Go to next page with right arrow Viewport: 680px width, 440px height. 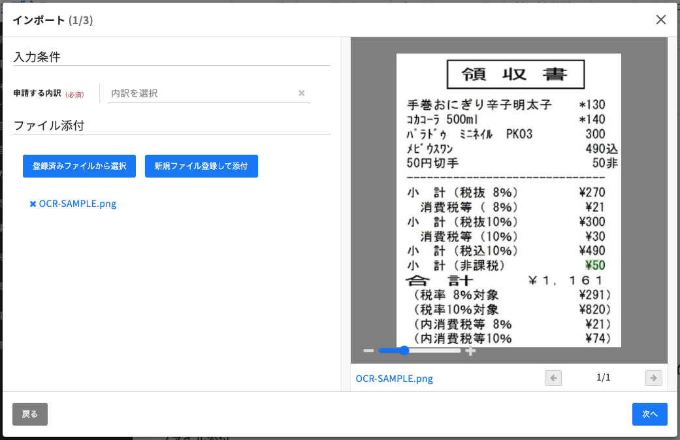(x=654, y=378)
